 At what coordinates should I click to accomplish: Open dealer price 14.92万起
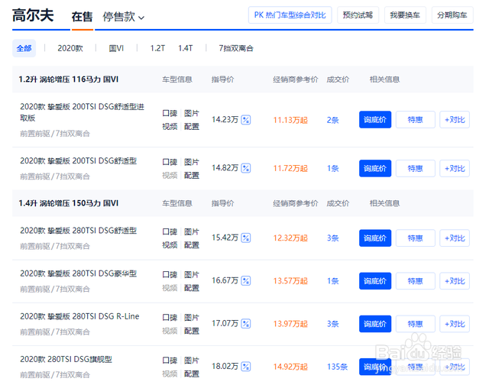point(290,367)
